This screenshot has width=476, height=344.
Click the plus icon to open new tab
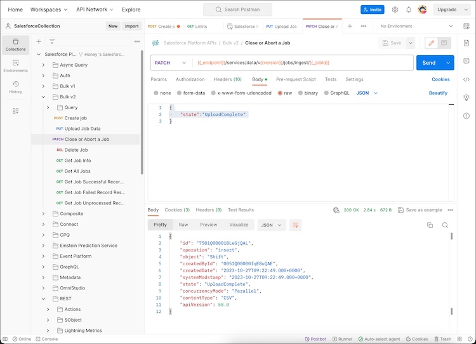(x=350, y=26)
